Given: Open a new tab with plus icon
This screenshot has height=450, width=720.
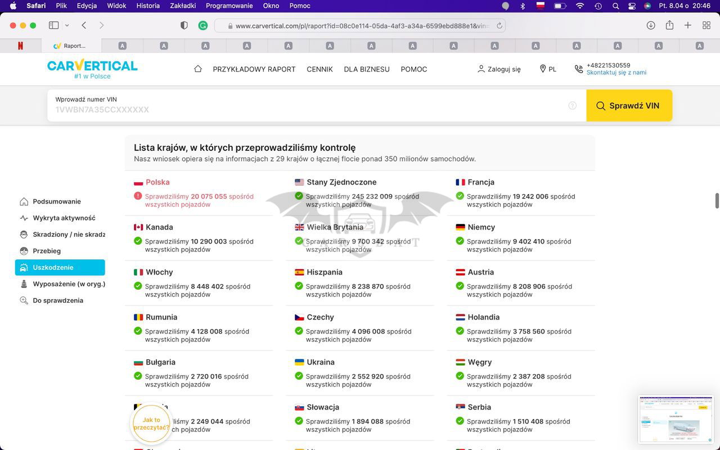Looking at the screenshot, I should (x=688, y=25).
